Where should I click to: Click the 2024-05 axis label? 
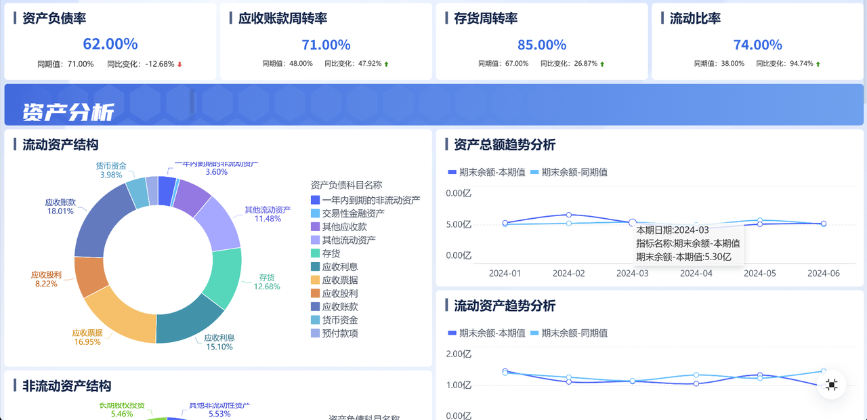coord(760,273)
